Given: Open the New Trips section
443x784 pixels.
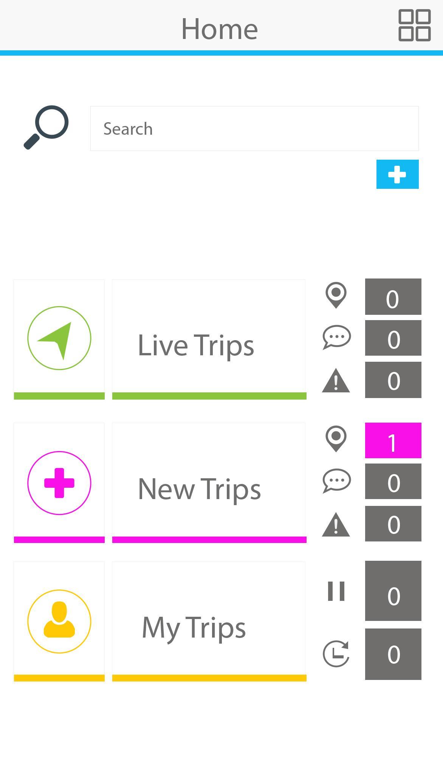Looking at the screenshot, I should pyautogui.click(x=209, y=482).
